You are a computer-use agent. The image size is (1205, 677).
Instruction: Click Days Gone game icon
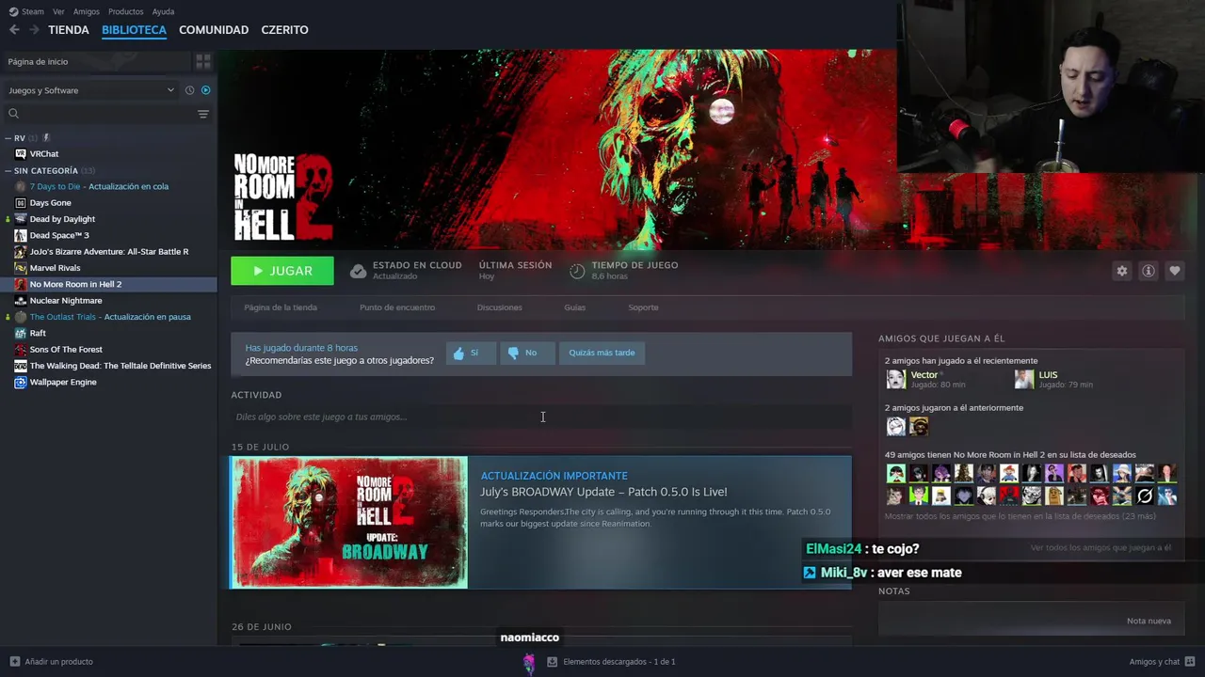[x=21, y=203]
